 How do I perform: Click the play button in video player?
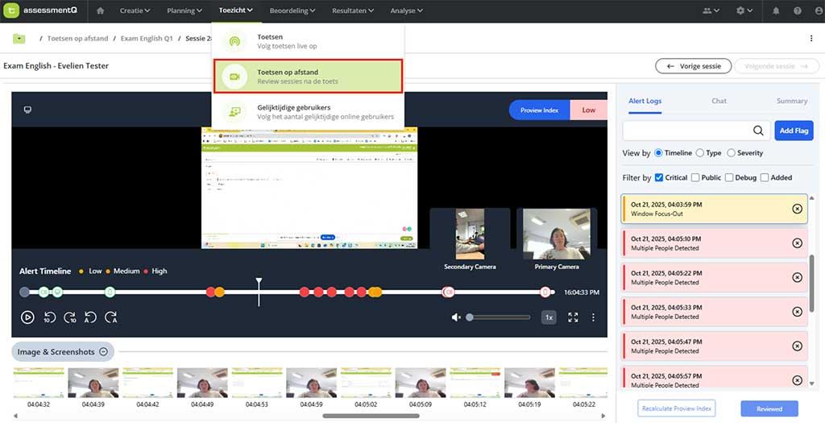click(x=27, y=317)
